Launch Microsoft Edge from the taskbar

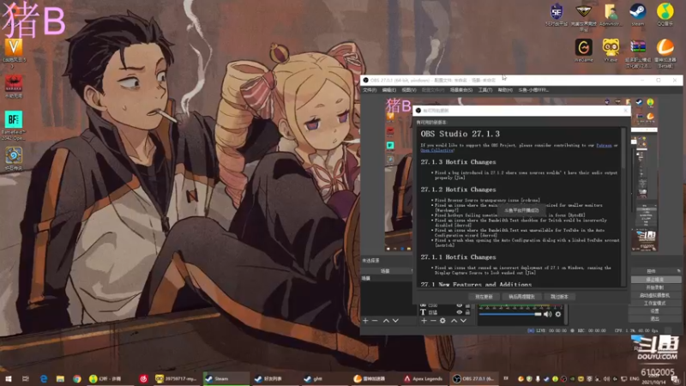click(44, 379)
